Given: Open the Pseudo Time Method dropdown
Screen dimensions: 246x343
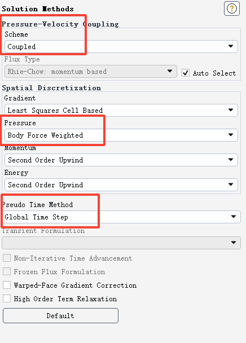Looking at the screenshot, I should [121, 217].
